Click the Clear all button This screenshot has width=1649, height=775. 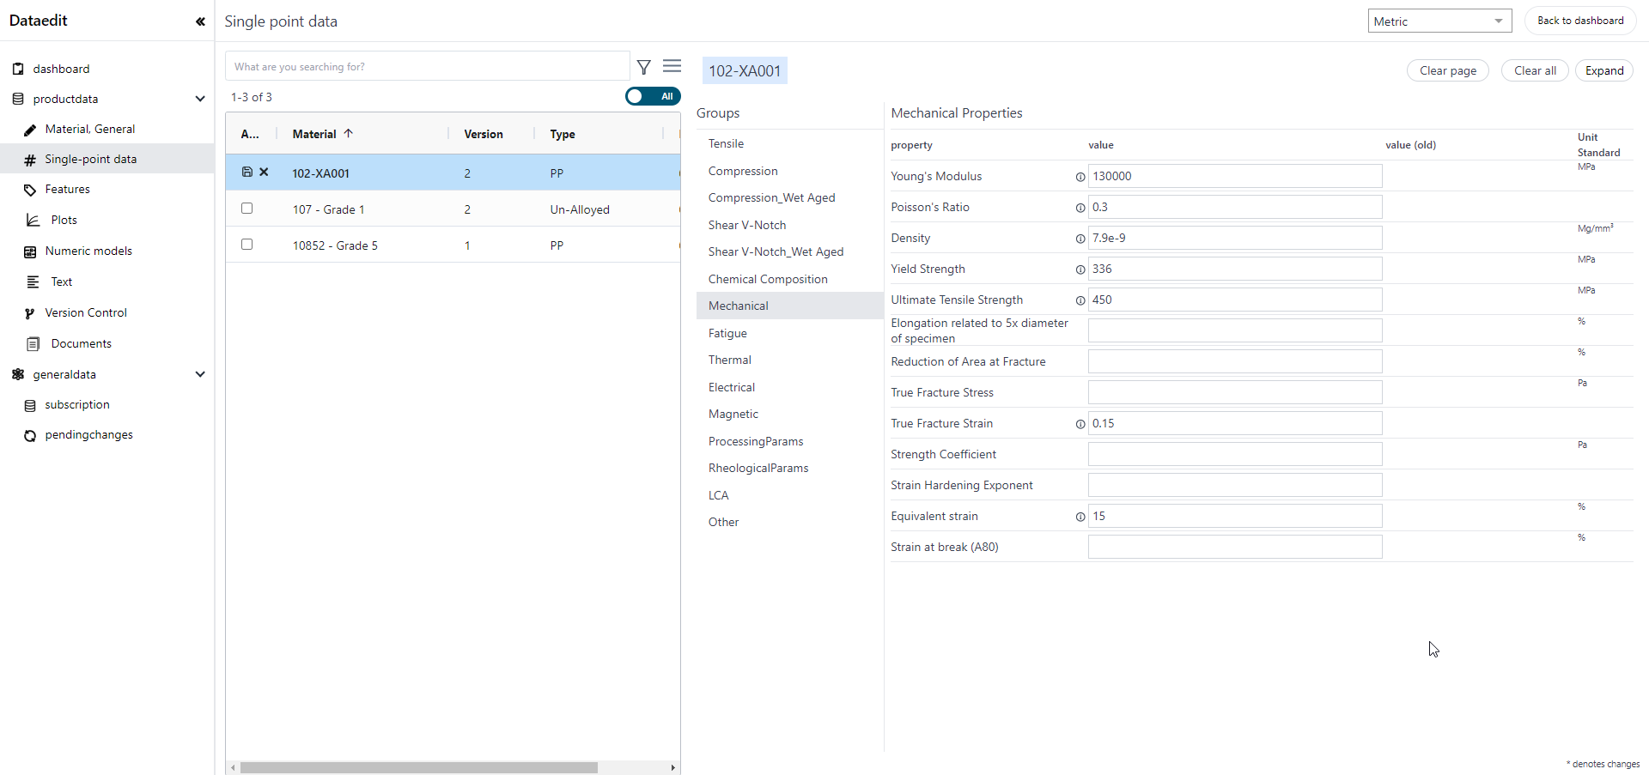1535,70
